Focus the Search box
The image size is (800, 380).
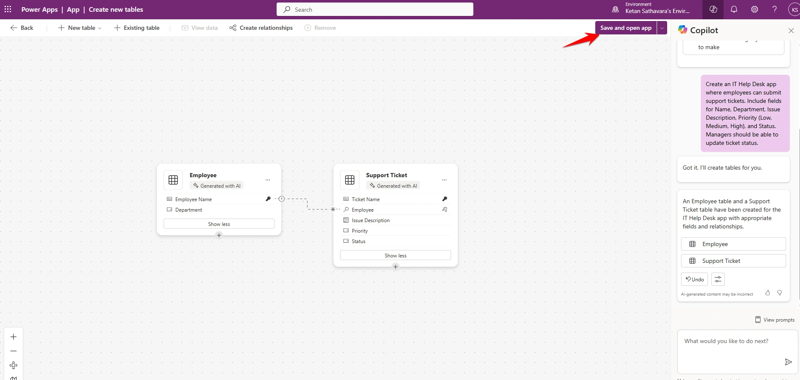[x=375, y=9]
